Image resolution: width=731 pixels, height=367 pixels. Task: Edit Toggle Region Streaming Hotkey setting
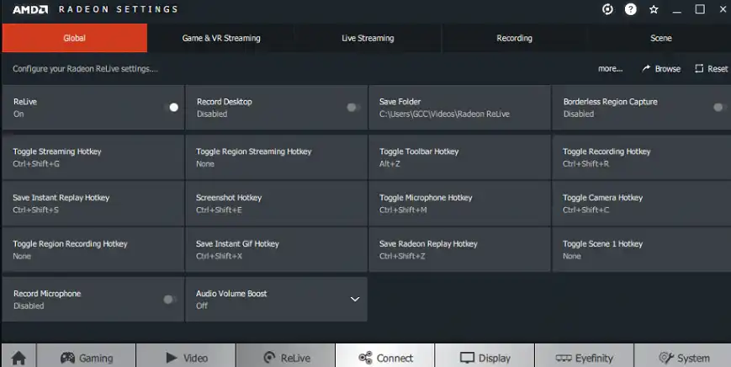click(276, 157)
